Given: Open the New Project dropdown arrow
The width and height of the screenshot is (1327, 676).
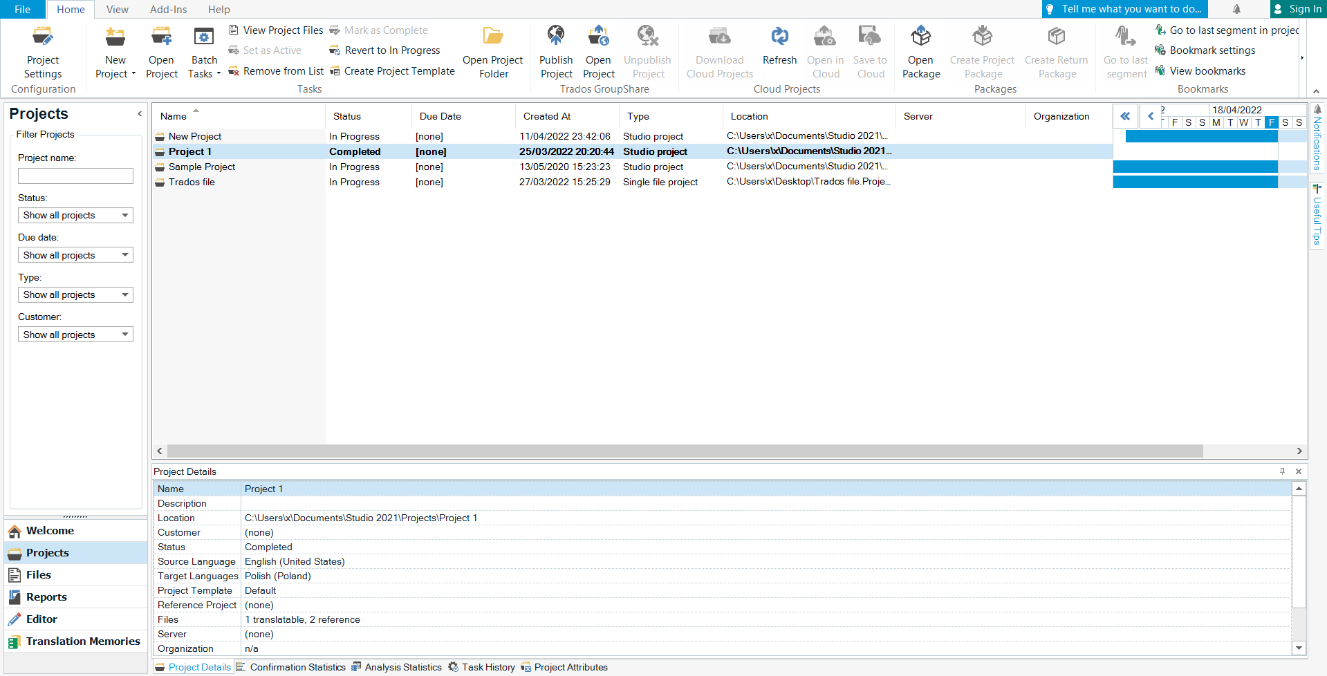Looking at the screenshot, I should click(x=133, y=74).
